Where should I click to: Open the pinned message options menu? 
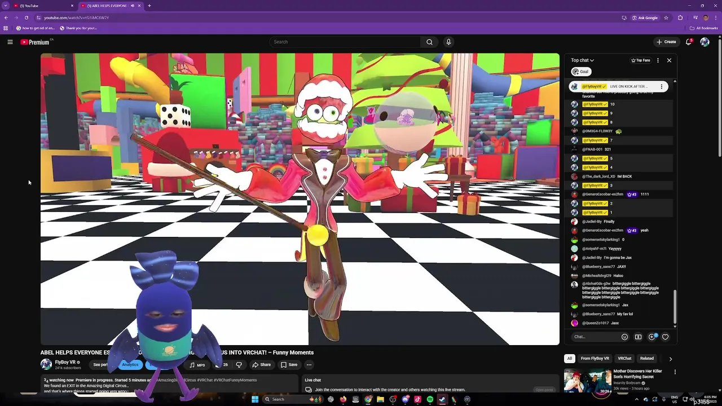click(662, 86)
